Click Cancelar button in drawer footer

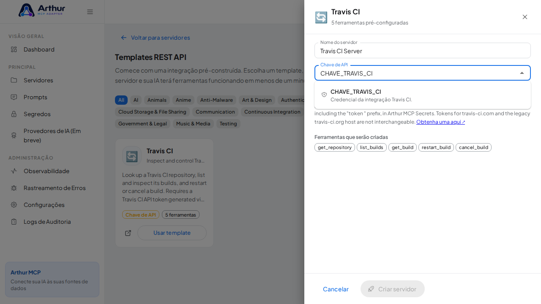tap(336, 289)
